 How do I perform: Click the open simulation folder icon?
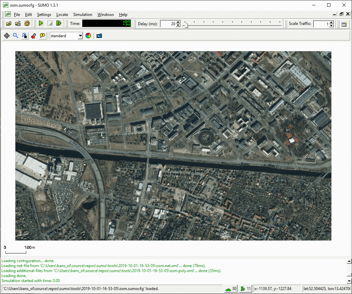pos(9,24)
